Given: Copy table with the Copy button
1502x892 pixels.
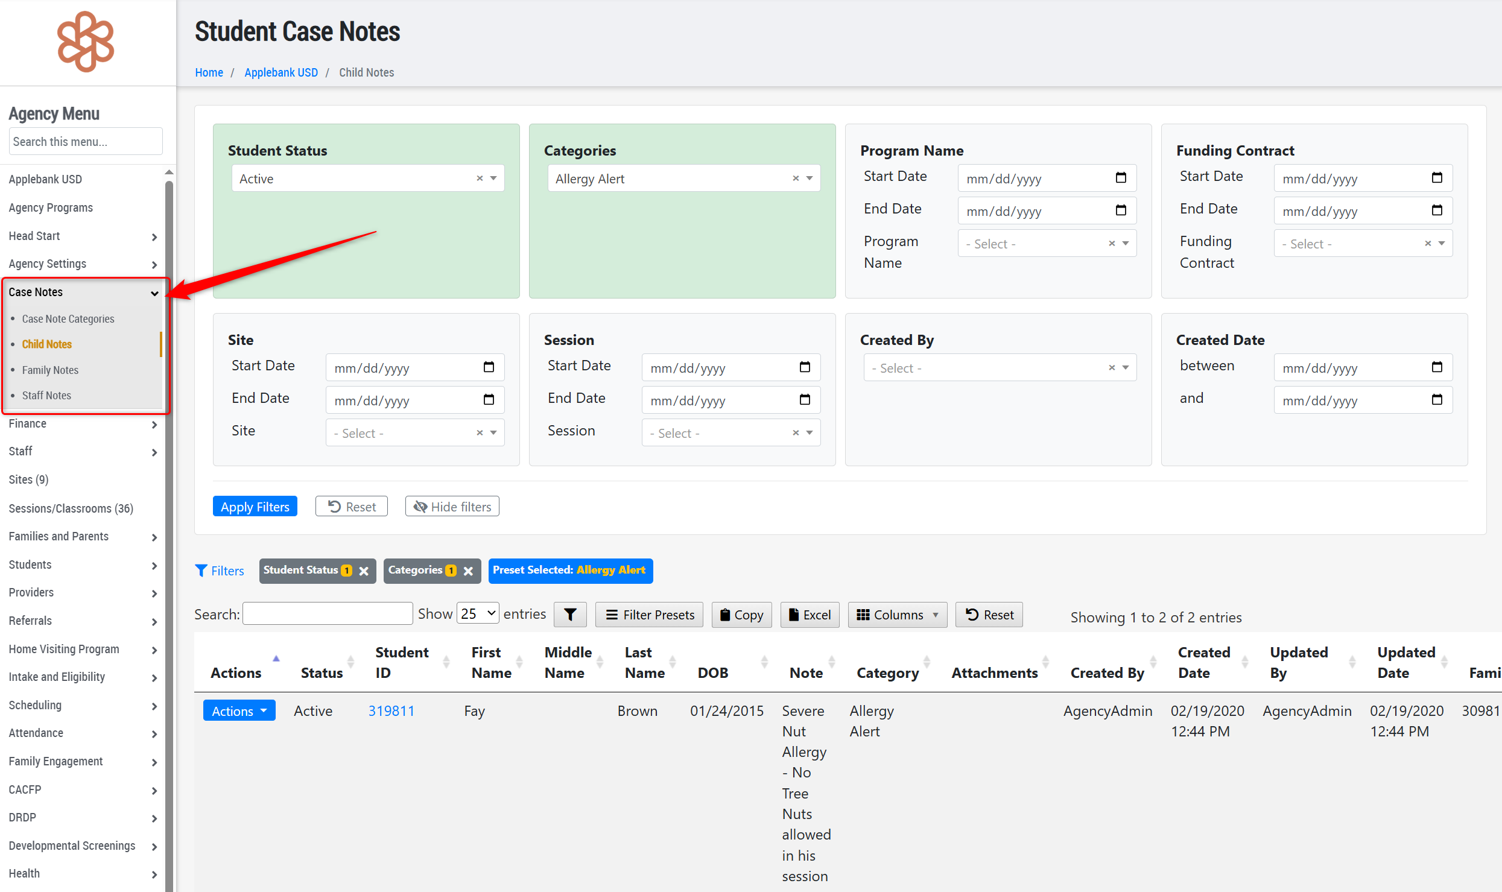Looking at the screenshot, I should click(x=741, y=615).
